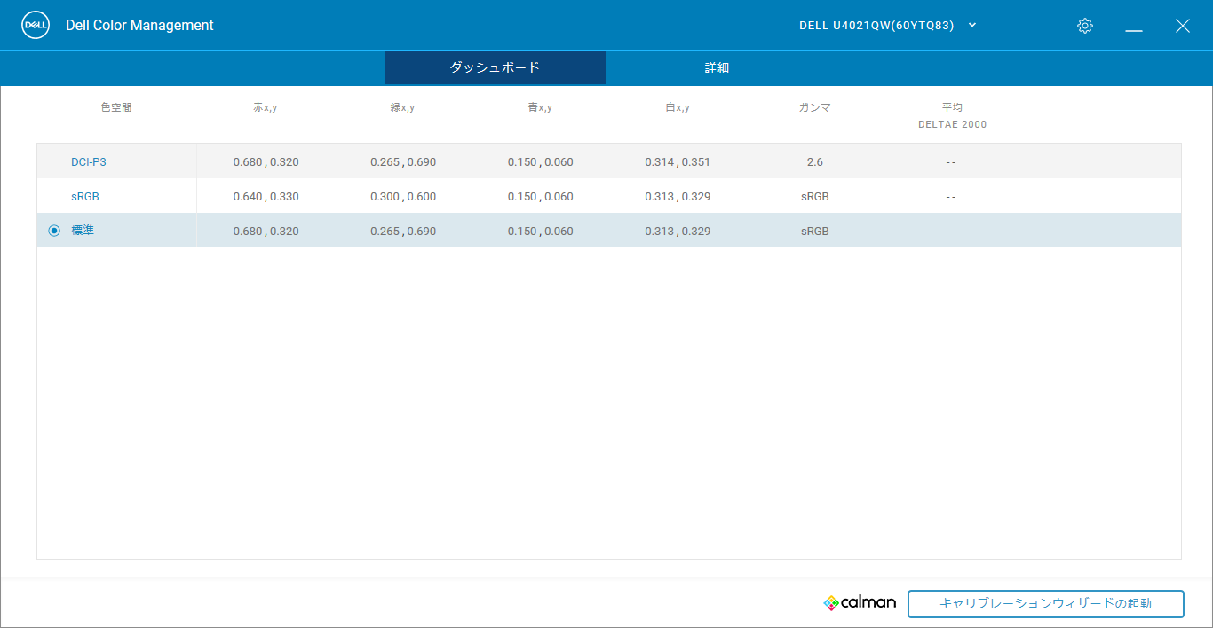The height and width of the screenshot is (628, 1213).
Task: Click sRGB row green value 0.300, 0.600
Action: pyautogui.click(x=403, y=197)
